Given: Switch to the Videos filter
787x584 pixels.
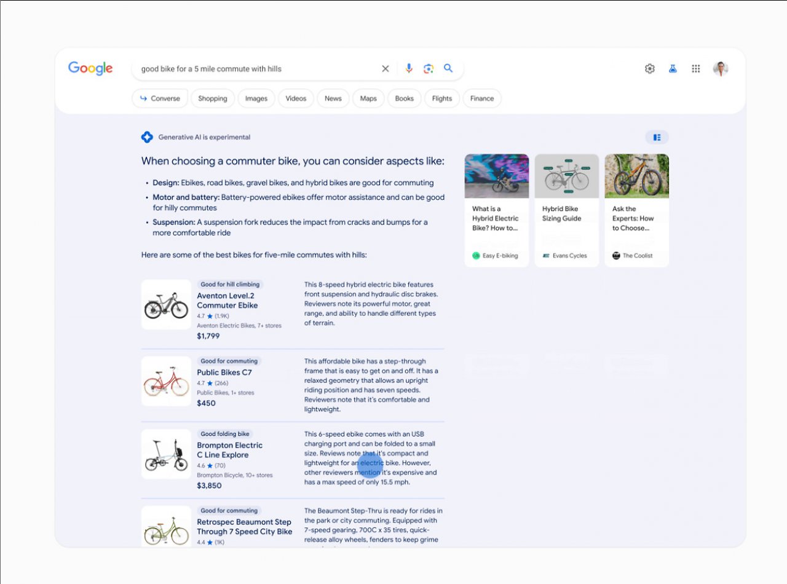Looking at the screenshot, I should pos(296,98).
